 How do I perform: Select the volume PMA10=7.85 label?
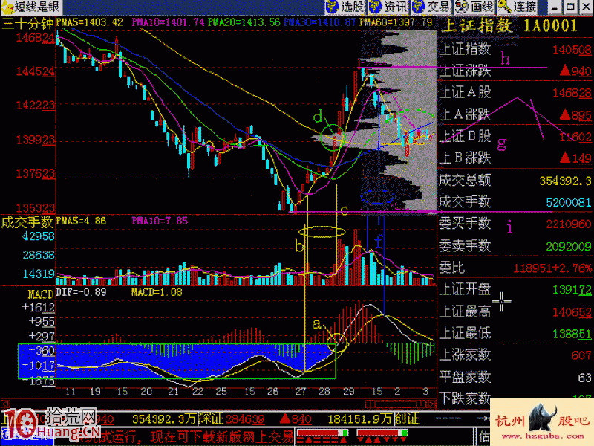pyautogui.click(x=160, y=221)
